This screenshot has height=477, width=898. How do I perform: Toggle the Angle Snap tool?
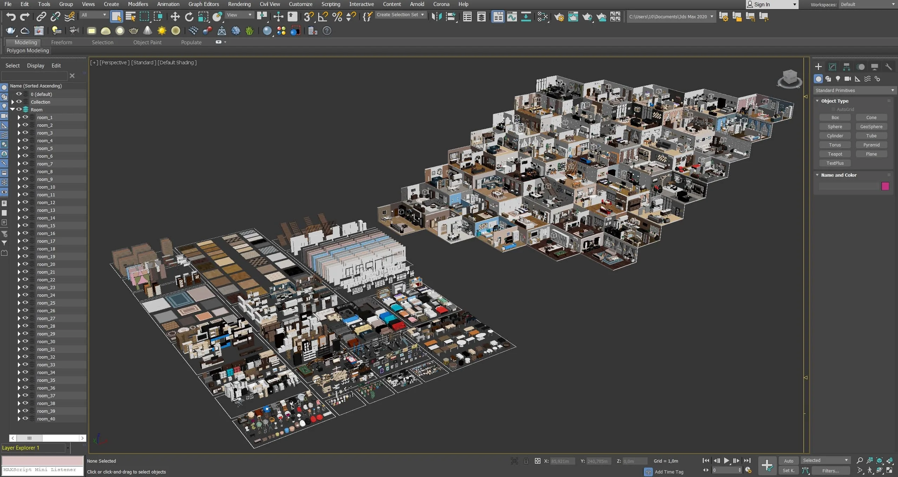323,17
